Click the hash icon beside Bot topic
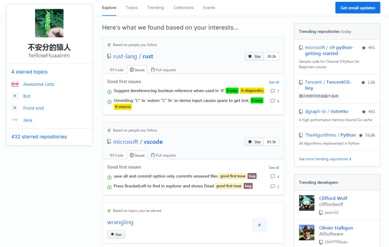Image resolution: width=389 pixels, height=247 pixels. (15, 96)
